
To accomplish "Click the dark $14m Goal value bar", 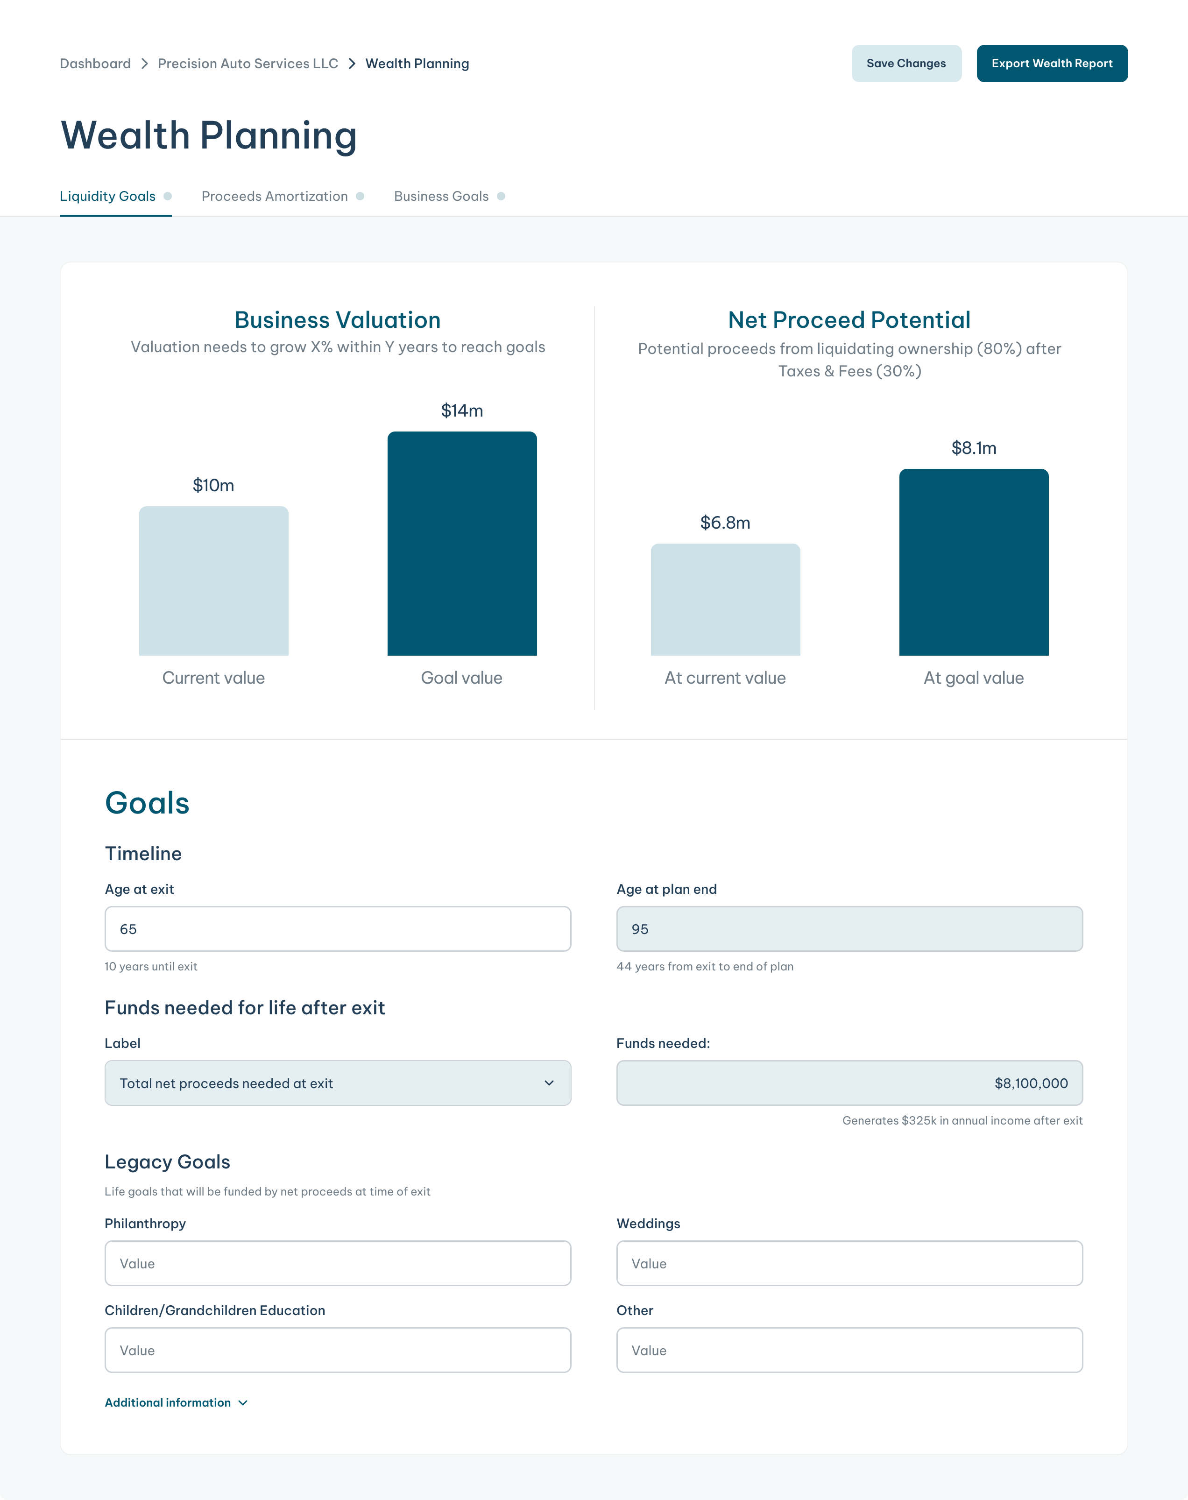I will point(462,543).
